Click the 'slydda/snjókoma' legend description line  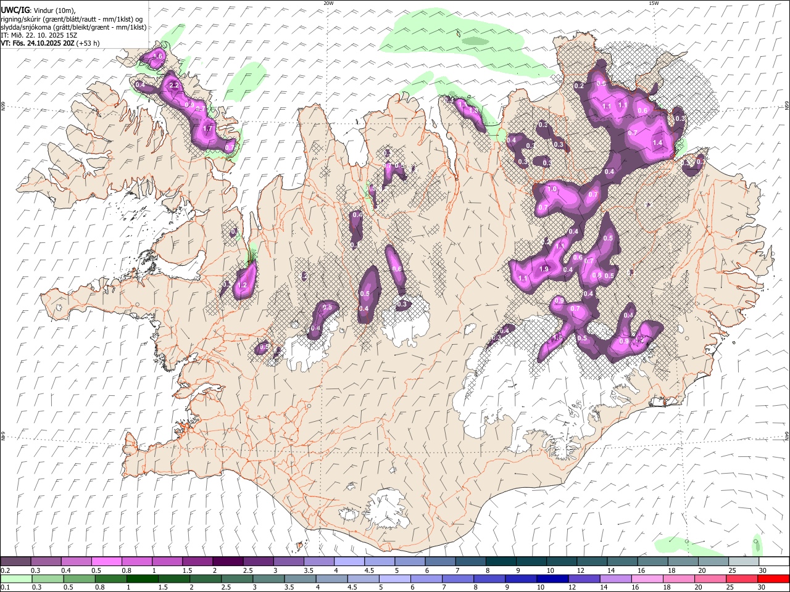(x=73, y=27)
